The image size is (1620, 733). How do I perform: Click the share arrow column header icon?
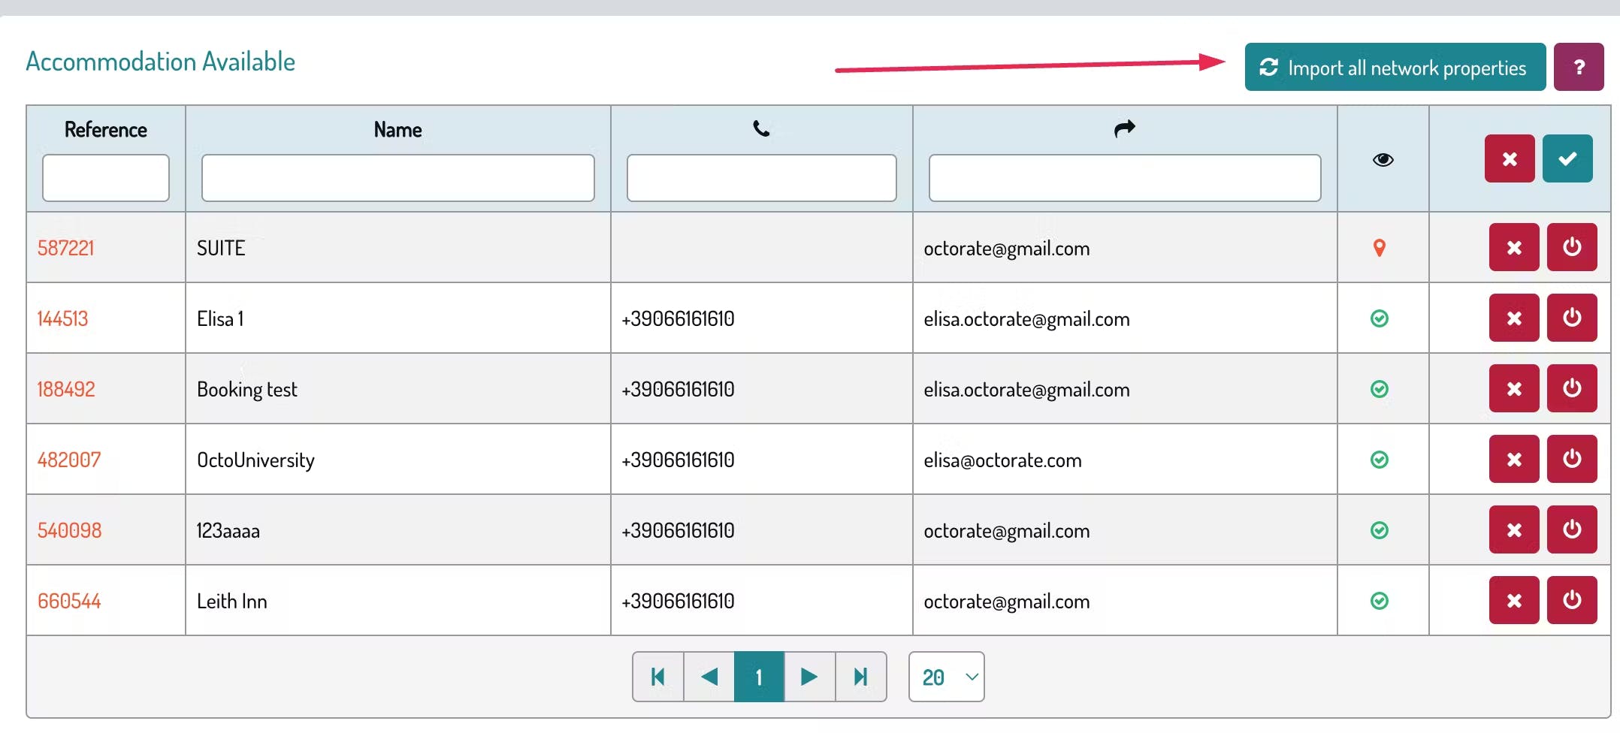(x=1124, y=129)
